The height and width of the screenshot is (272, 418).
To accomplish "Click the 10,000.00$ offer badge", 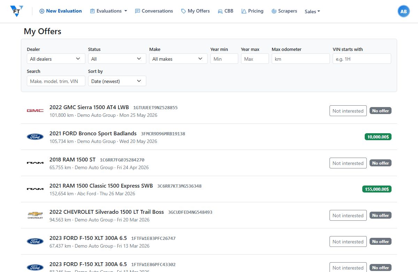I will [378, 137].
